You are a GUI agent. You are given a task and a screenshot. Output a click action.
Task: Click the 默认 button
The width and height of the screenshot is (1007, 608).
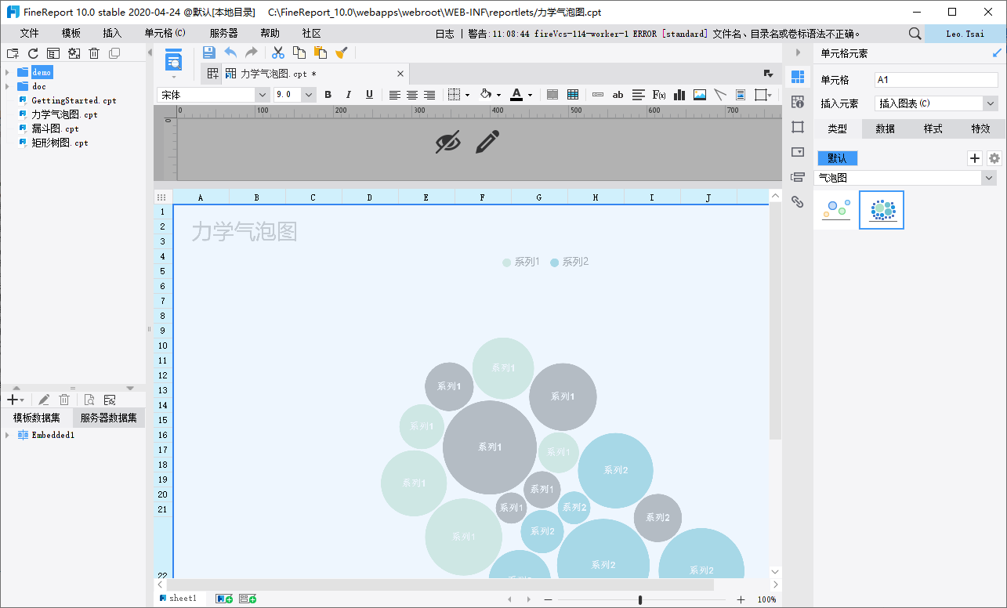(837, 158)
